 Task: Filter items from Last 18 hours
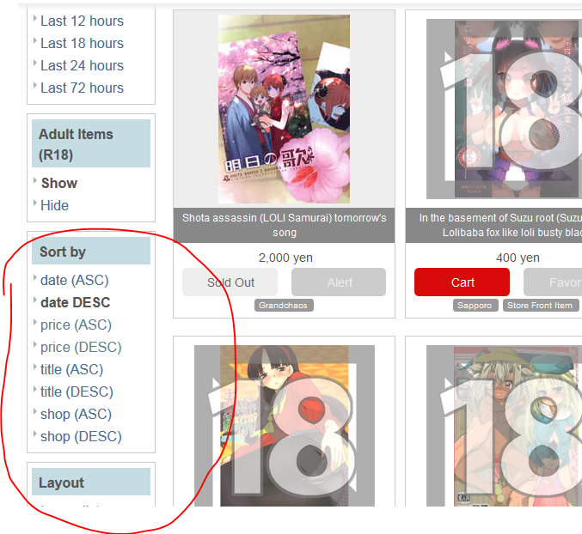tap(82, 44)
